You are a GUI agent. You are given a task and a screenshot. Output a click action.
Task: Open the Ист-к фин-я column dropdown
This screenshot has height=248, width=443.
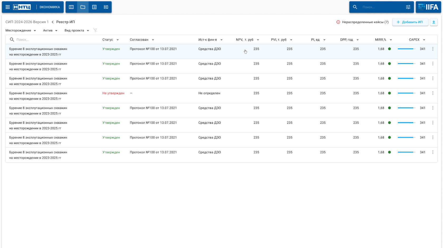click(221, 40)
